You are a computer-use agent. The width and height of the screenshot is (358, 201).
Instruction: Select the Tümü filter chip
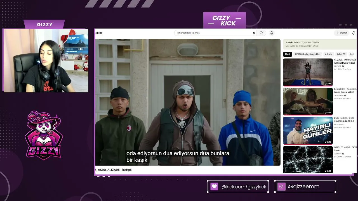pyautogui.click(x=288, y=54)
